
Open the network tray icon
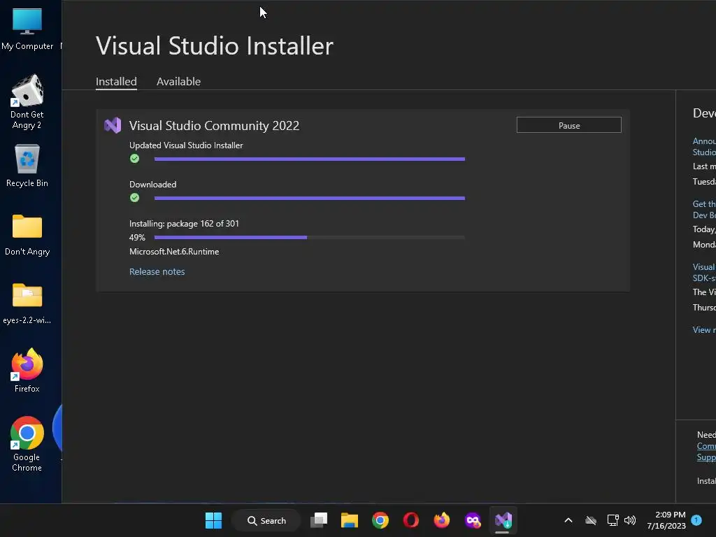pyautogui.click(x=613, y=520)
